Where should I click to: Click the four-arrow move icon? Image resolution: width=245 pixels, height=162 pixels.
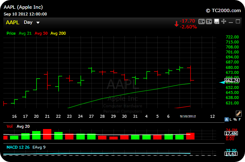coord(224,21)
